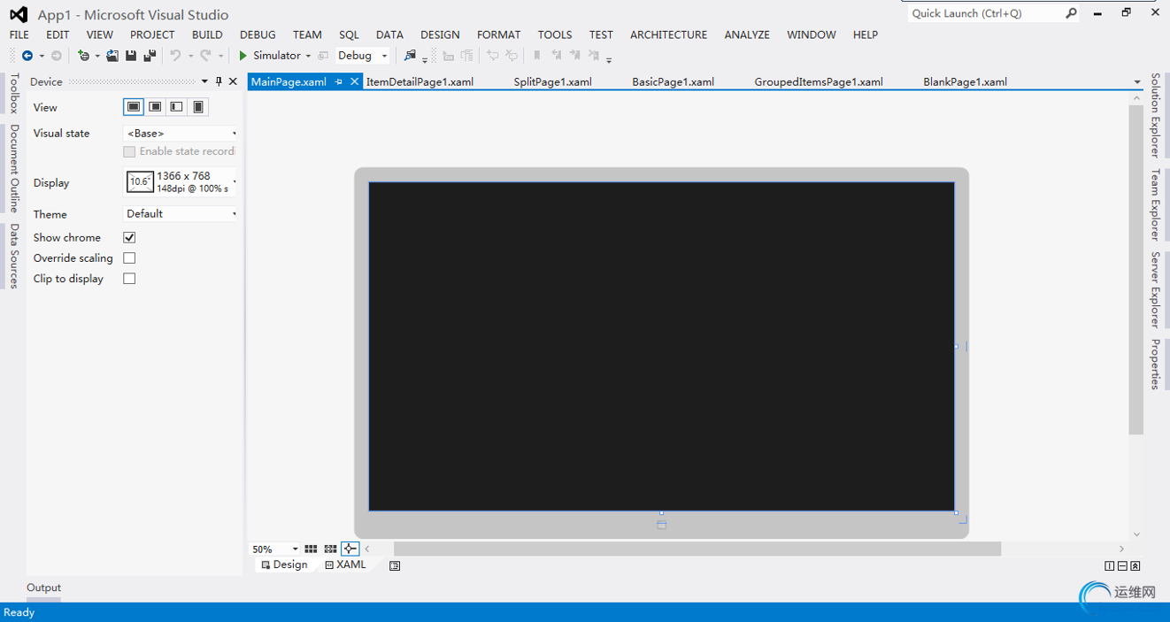Select the landscape view icon in Device panel
Viewport: 1170px width, 622px height.
134,107
